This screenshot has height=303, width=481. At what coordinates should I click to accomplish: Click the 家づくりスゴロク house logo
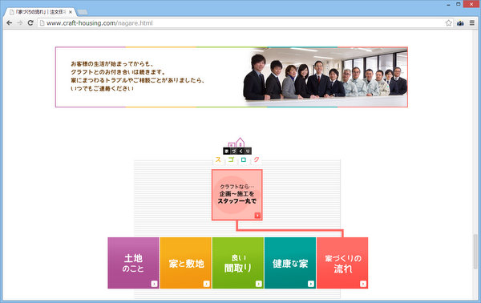click(x=237, y=151)
